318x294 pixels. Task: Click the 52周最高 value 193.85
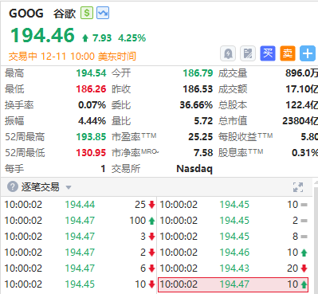tap(91, 137)
